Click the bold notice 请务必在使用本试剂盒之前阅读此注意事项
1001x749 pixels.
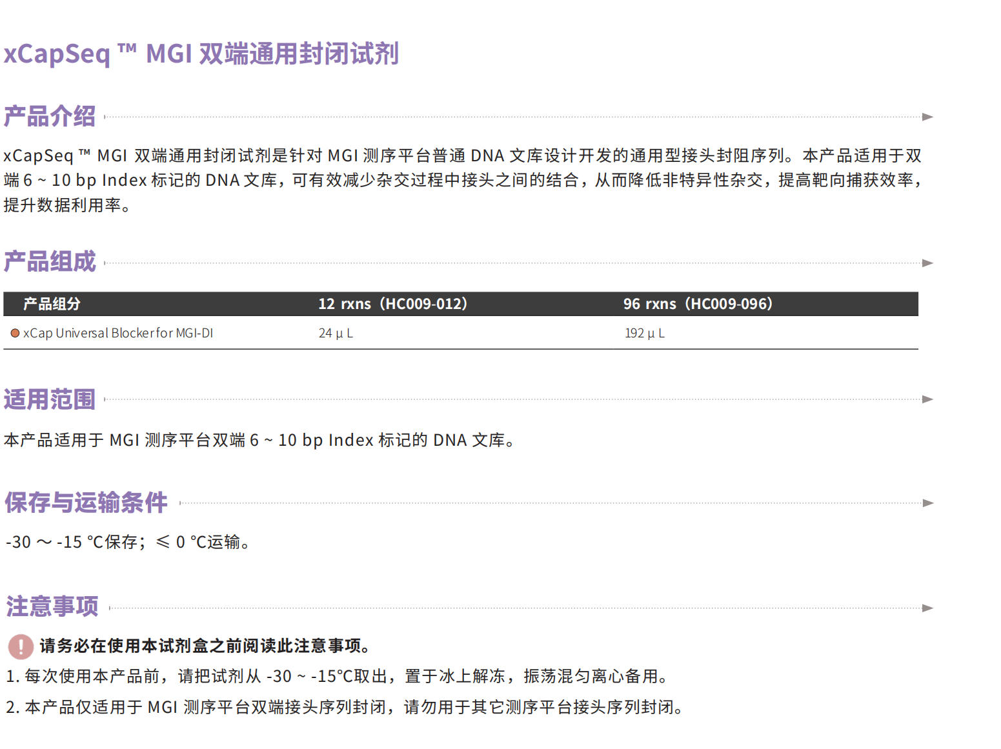click(205, 646)
